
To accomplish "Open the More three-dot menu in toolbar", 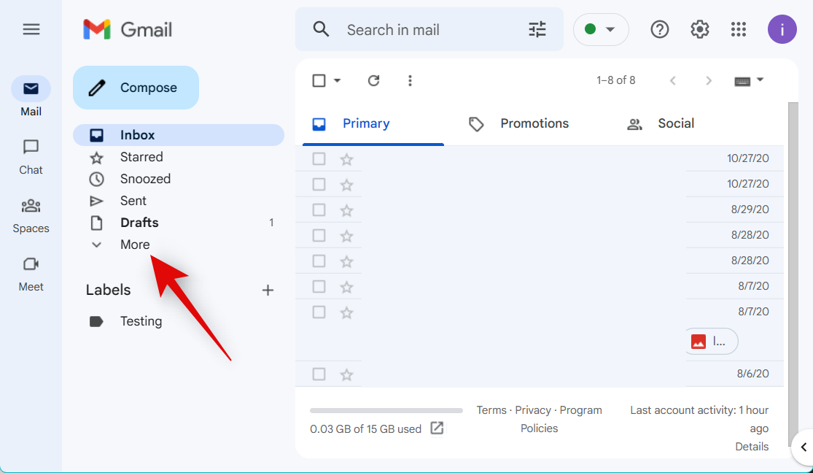I will pos(410,80).
